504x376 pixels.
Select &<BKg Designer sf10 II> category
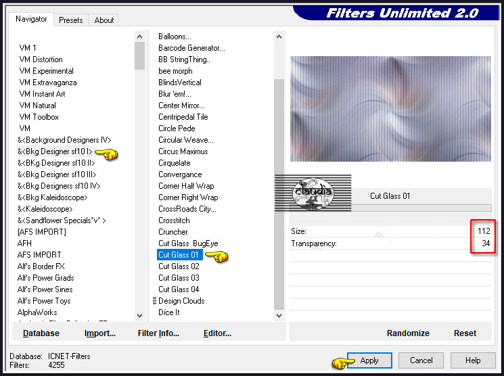(x=56, y=163)
